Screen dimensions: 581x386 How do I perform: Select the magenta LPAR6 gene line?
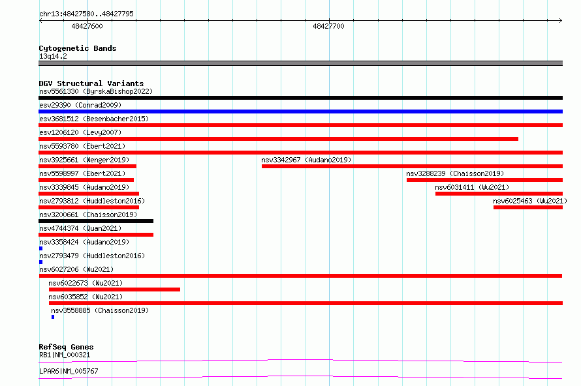(300, 377)
